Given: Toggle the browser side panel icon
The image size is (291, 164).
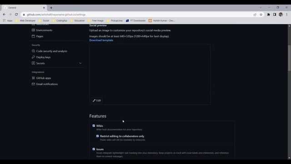Looking at the screenshot, I should [x=275, y=15].
